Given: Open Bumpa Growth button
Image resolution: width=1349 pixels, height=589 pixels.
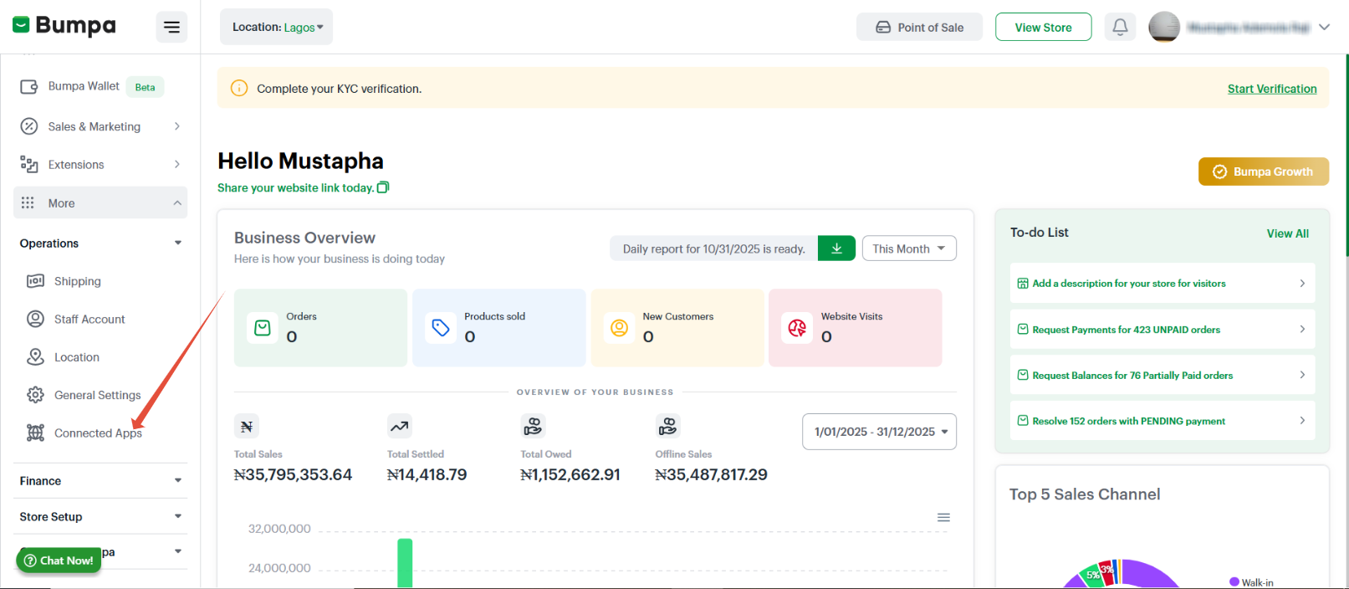Looking at the screenshot, I should [1264, 172].
